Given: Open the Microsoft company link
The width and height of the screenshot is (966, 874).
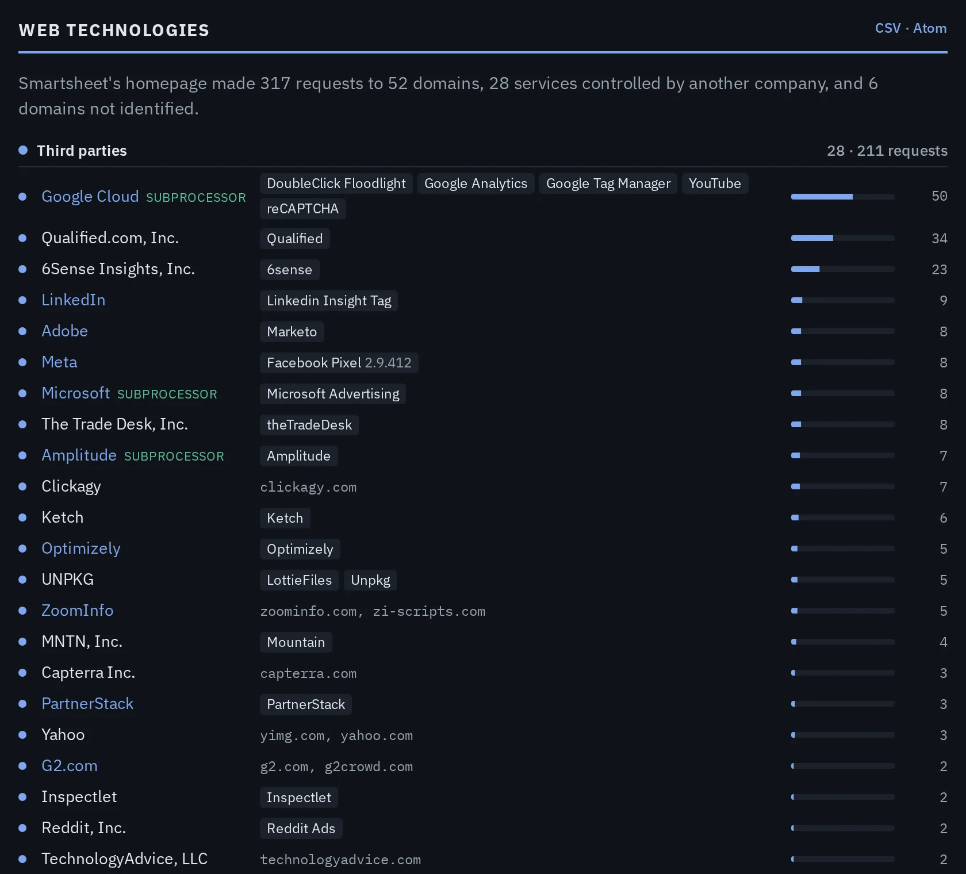Looking at the screenshot, I should [x=76, y=393].
